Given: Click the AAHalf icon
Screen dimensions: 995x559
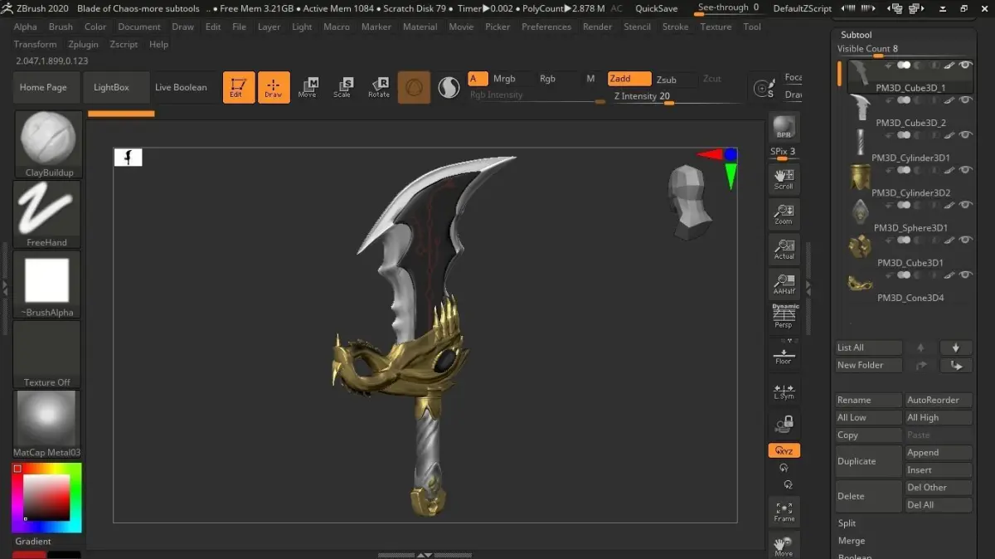Looking at the screenshot, I should click(x=784, y=283).
